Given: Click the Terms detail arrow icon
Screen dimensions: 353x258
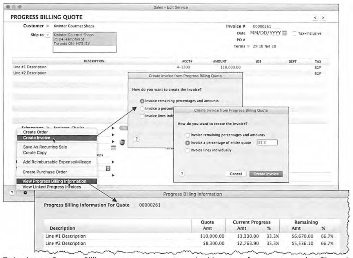Looking at the screenshot, I should [x=248, y=46].
